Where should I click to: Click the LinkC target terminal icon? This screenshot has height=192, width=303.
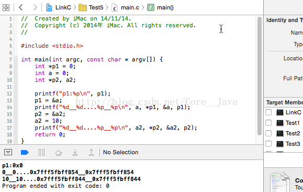tap(280, 112)
